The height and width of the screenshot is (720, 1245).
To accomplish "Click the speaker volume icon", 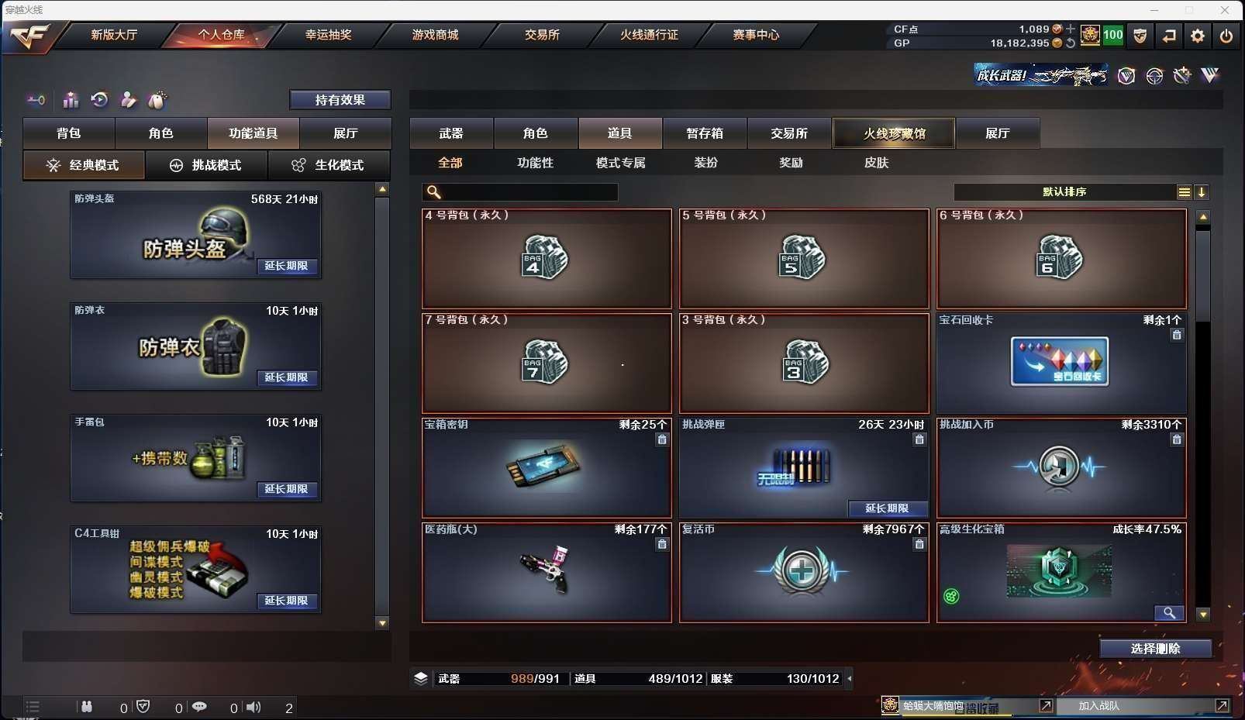I will tap(253, 707).
